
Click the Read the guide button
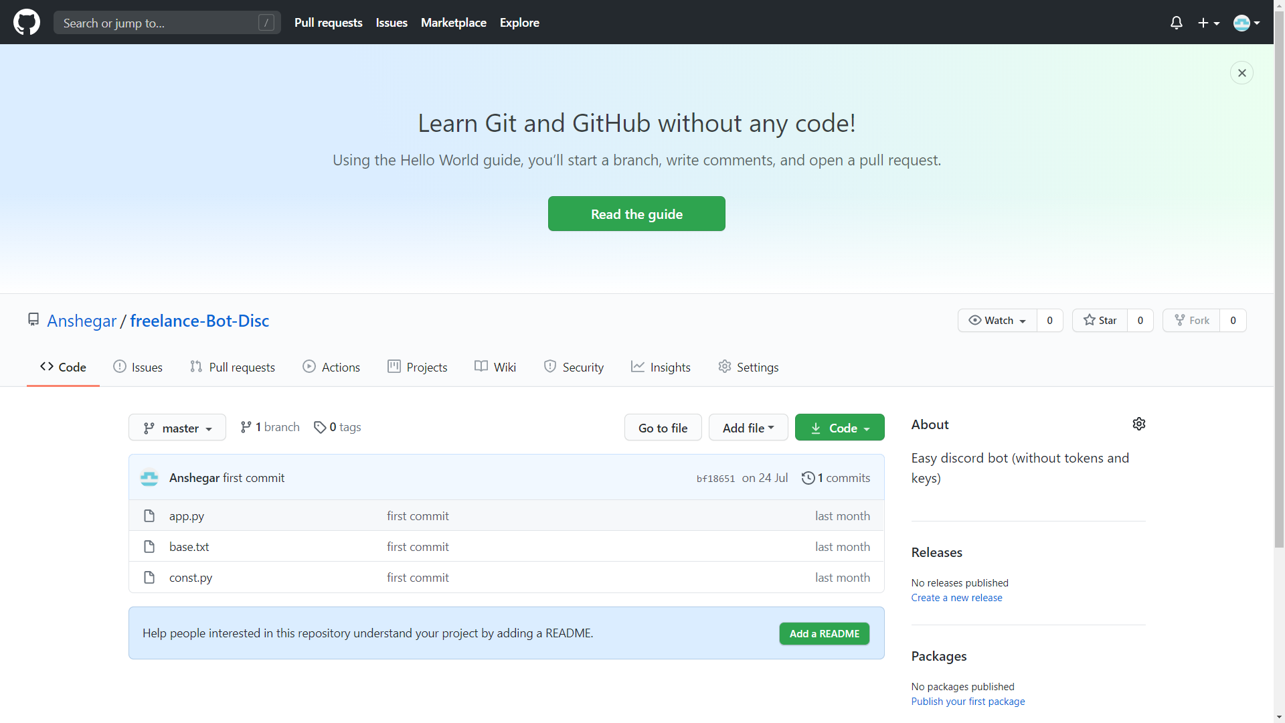click(x=636, y=214)
